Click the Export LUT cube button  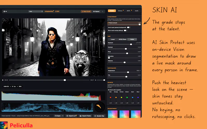click(71, 116)
